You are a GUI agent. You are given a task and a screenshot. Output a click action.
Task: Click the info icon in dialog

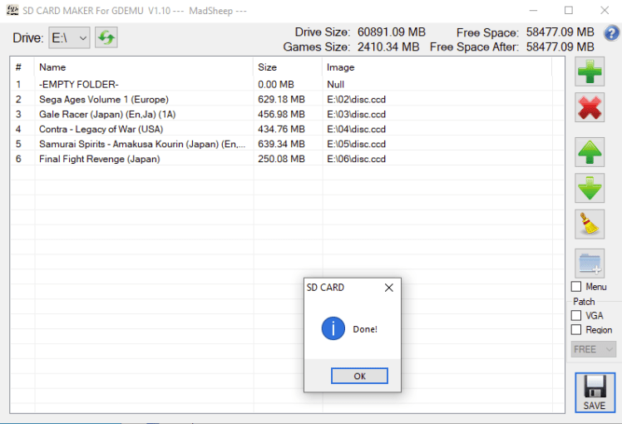333,328
